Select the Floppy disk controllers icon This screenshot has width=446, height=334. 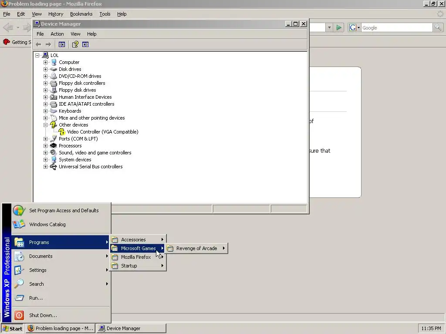coord(54,83)
